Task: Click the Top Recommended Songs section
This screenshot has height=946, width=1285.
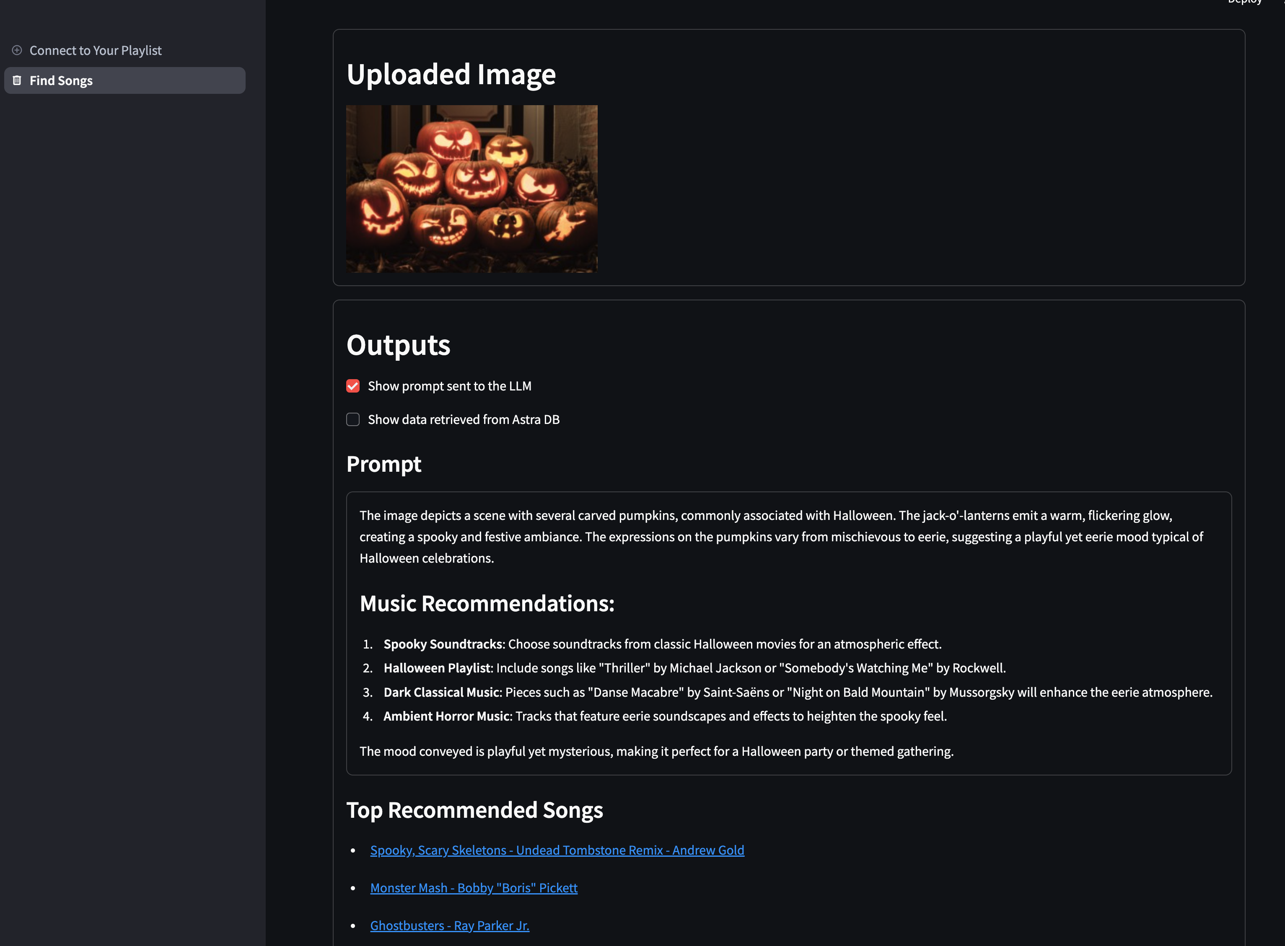Action: (475, 809)
